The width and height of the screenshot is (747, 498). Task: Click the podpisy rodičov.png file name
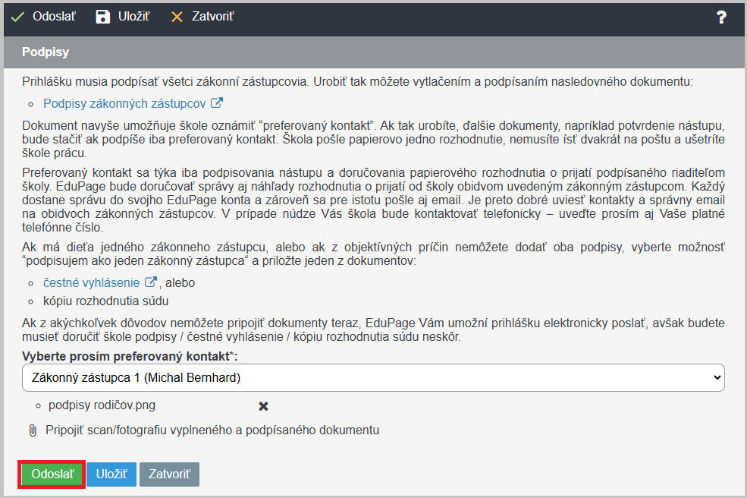[x=102, y=405]
